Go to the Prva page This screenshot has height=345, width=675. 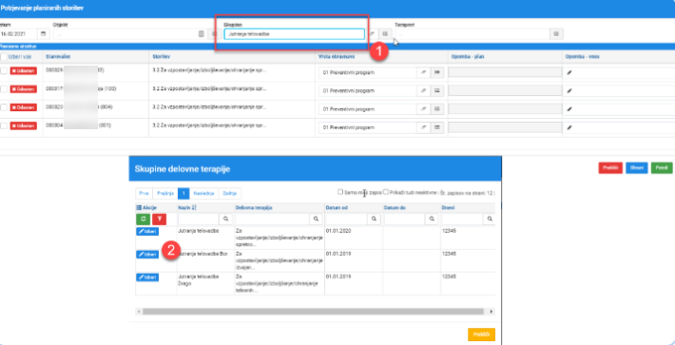pos(144,194)
